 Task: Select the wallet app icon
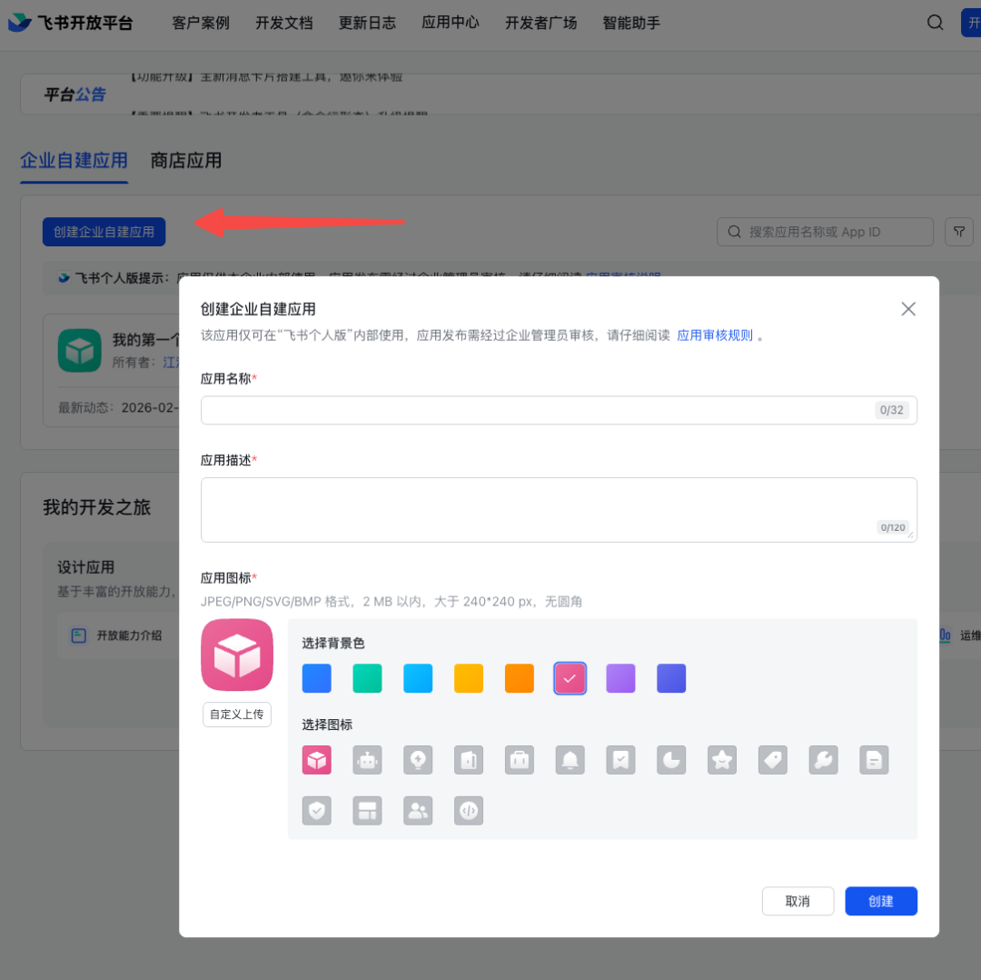pyautogui.click(x=469, y=760)
